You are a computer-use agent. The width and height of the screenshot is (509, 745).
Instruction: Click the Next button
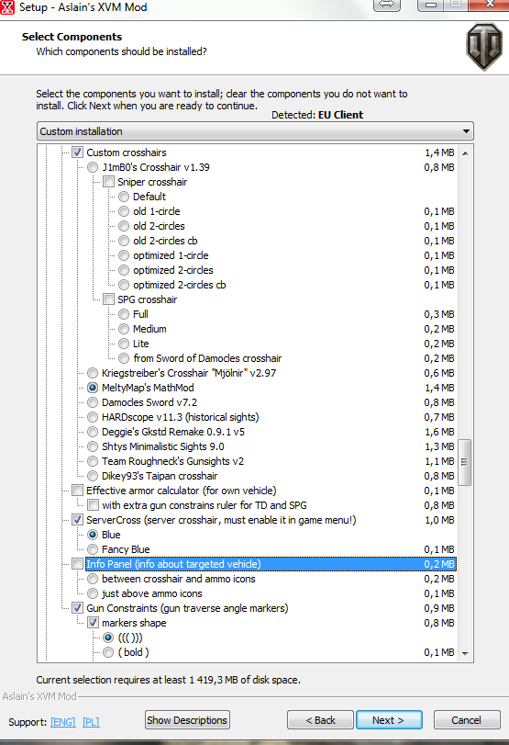tap(389, 720)
